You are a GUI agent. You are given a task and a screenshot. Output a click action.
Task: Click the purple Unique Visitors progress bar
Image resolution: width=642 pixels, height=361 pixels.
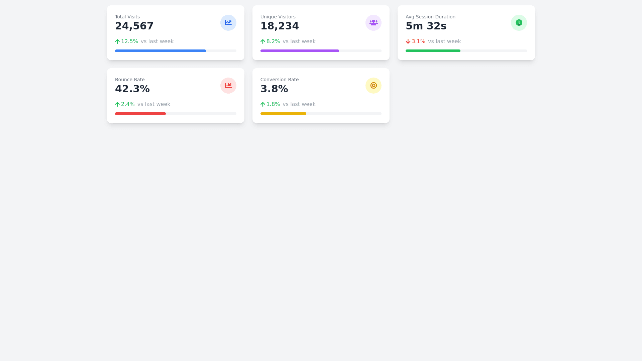click(300, 51)
